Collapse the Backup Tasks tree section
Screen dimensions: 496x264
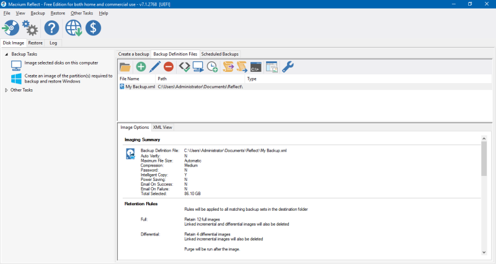click(x=7, y=55)
